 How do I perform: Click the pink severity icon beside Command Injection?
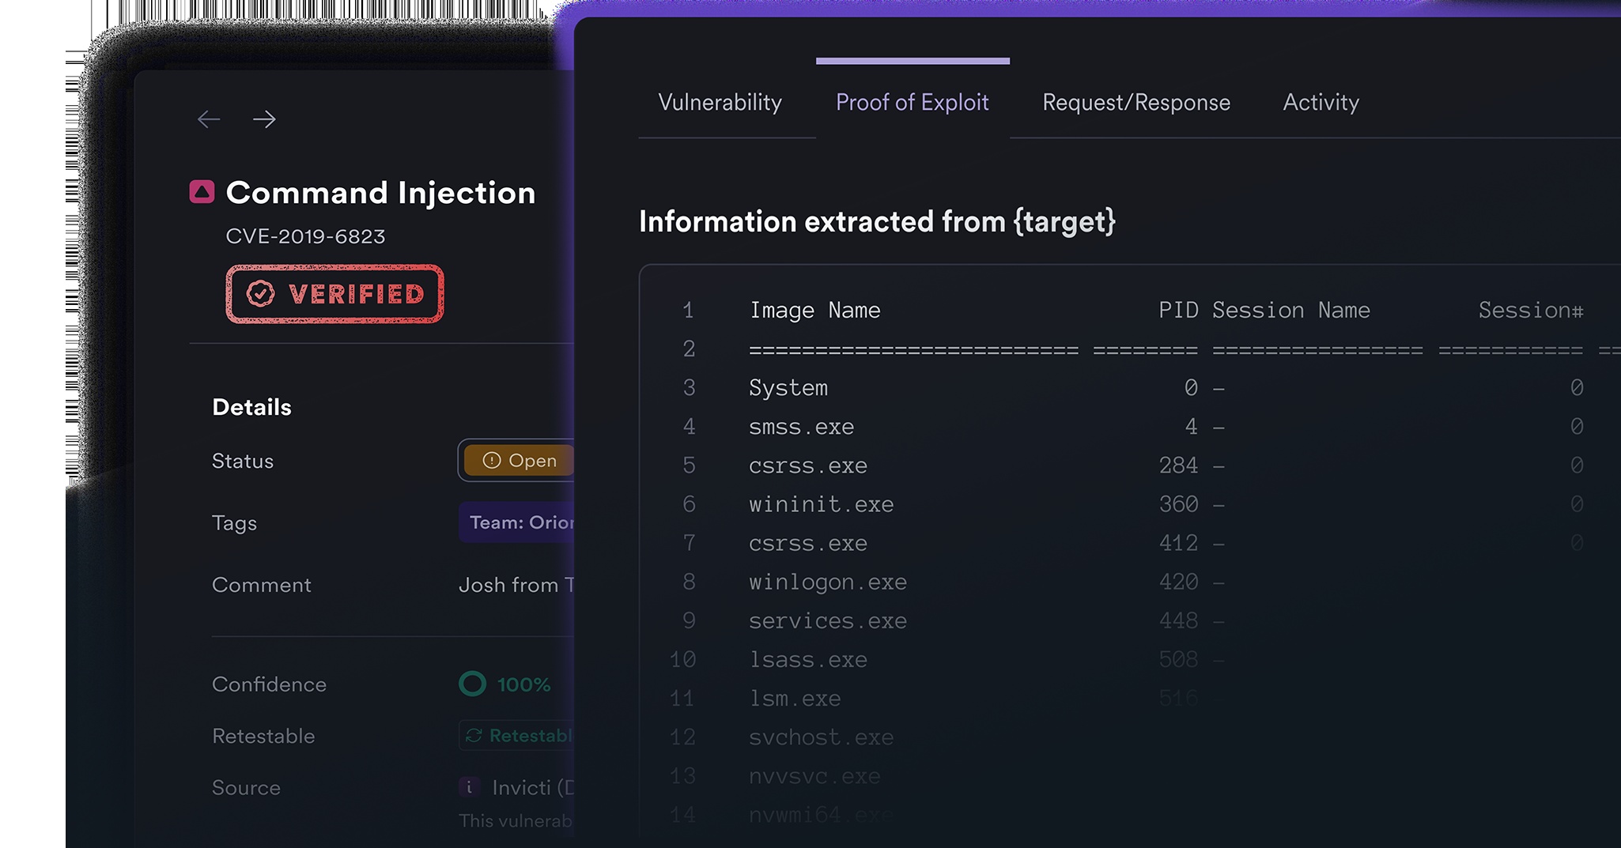(x=202, y=191)
